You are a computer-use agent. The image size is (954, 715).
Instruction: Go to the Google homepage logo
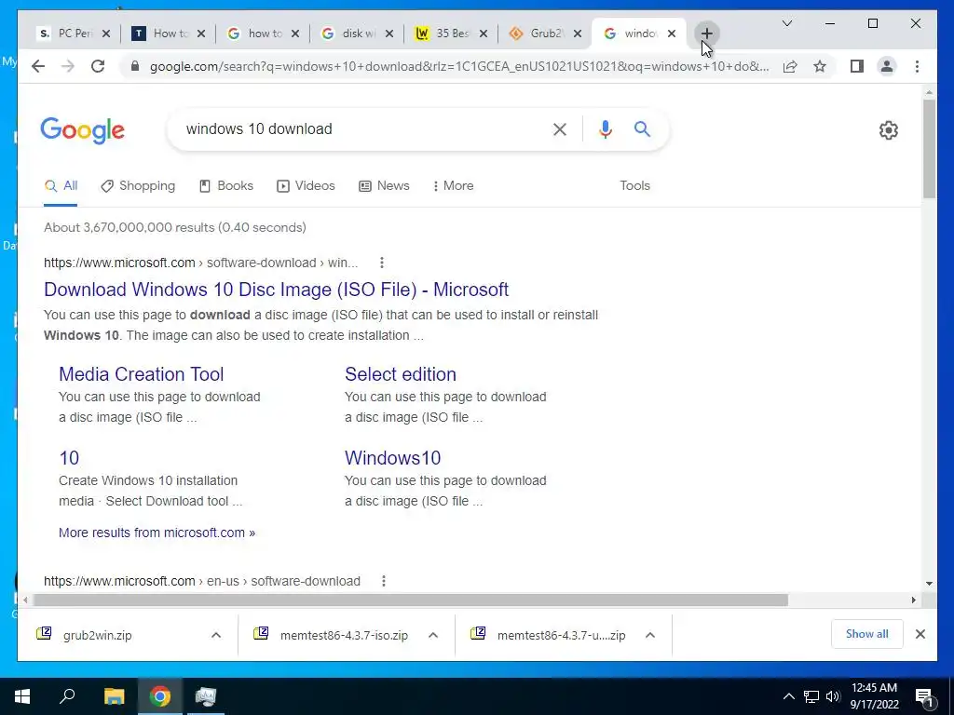click(x=83, y=130)
